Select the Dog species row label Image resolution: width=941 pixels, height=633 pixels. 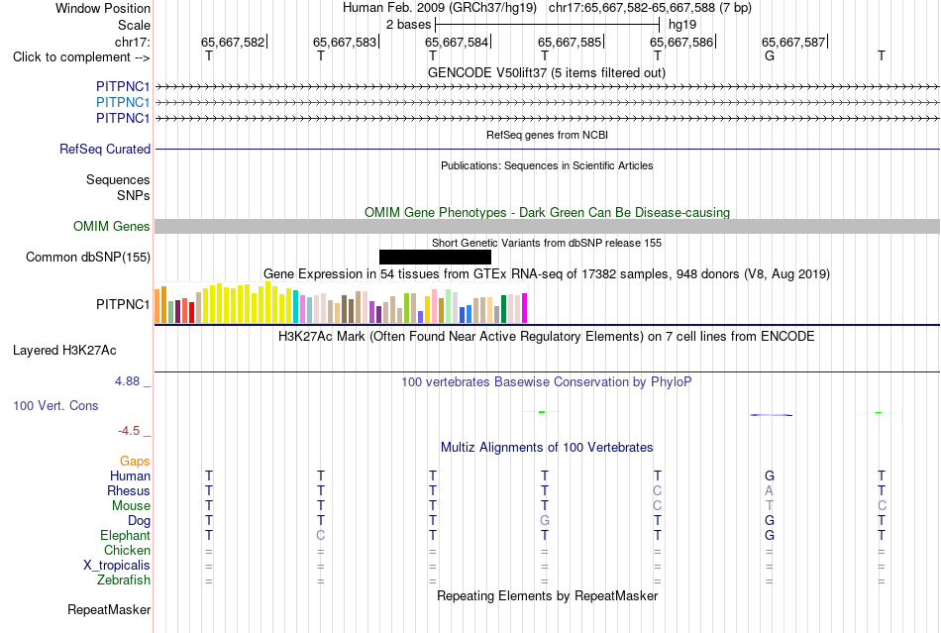[x=139, y=521]
